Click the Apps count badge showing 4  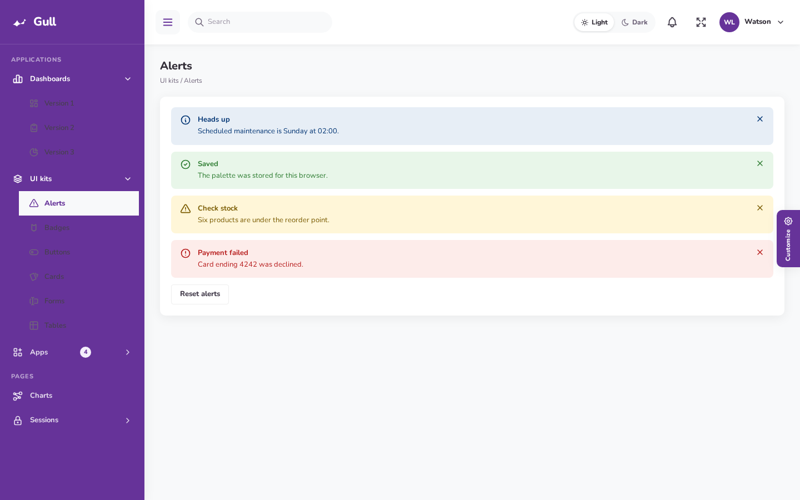click(x=86, y=352)
